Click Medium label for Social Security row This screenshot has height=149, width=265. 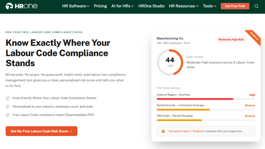point(250,105)
